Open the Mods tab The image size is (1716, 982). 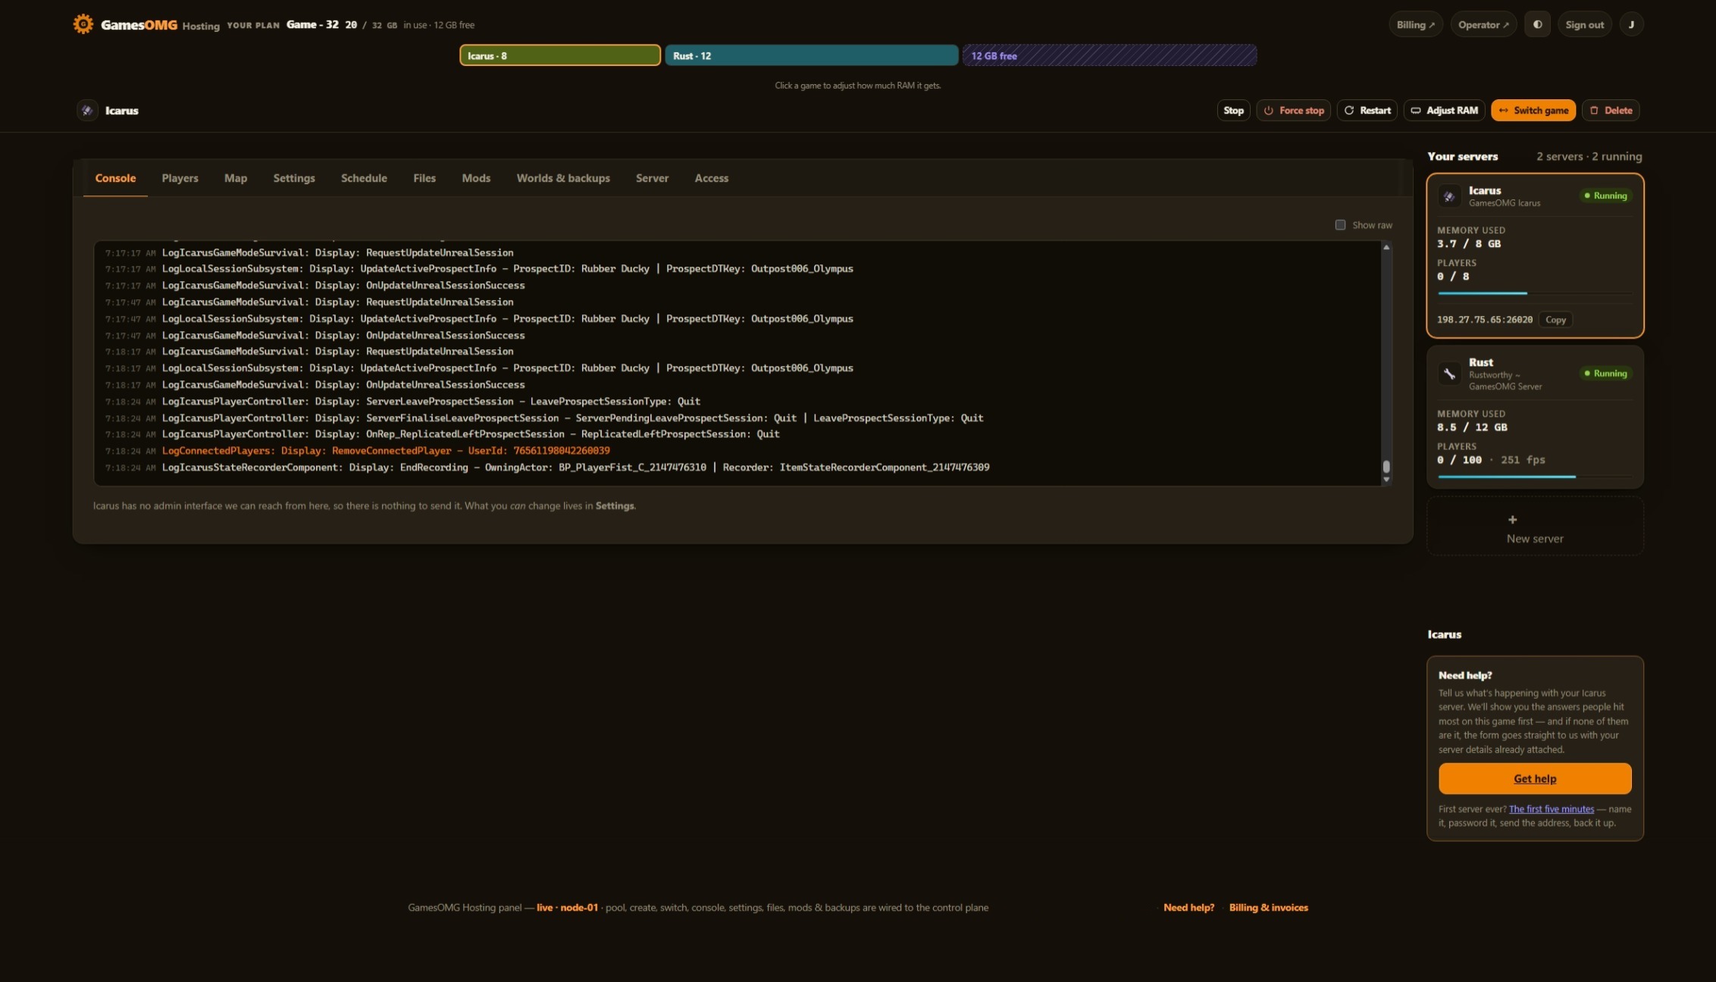476,178
